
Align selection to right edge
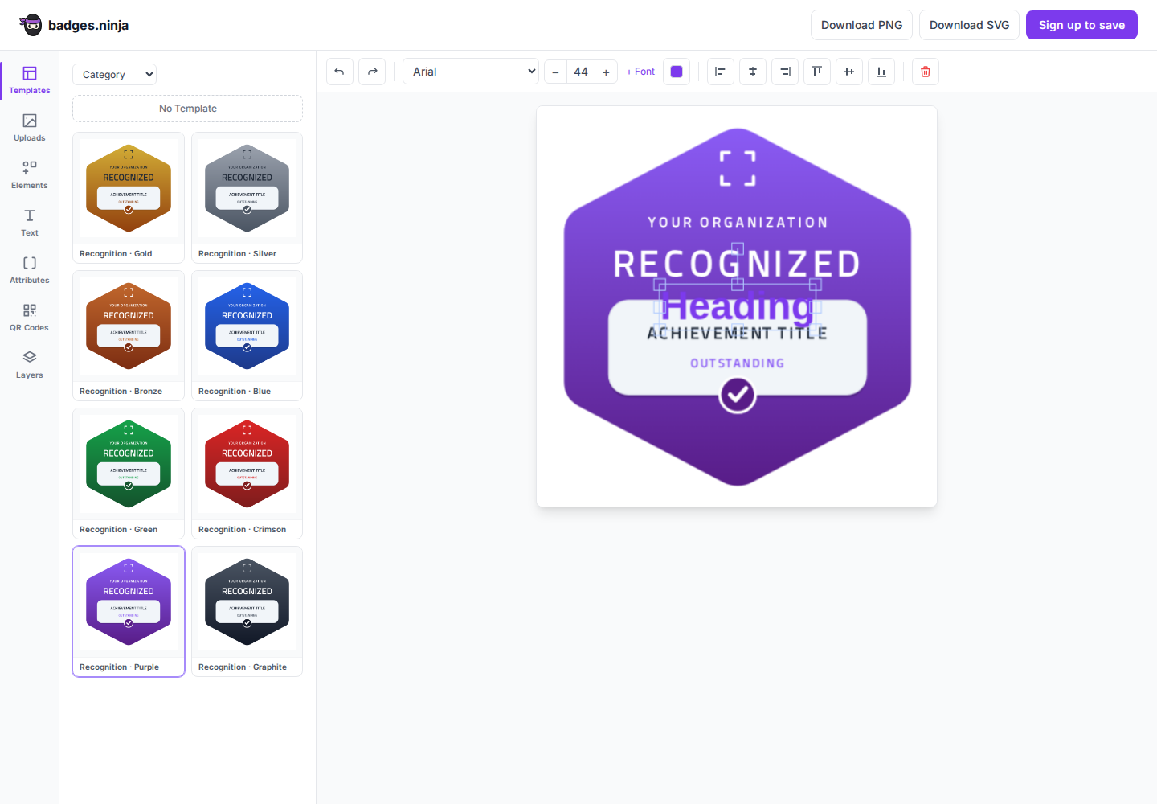(x=785, y=72)
